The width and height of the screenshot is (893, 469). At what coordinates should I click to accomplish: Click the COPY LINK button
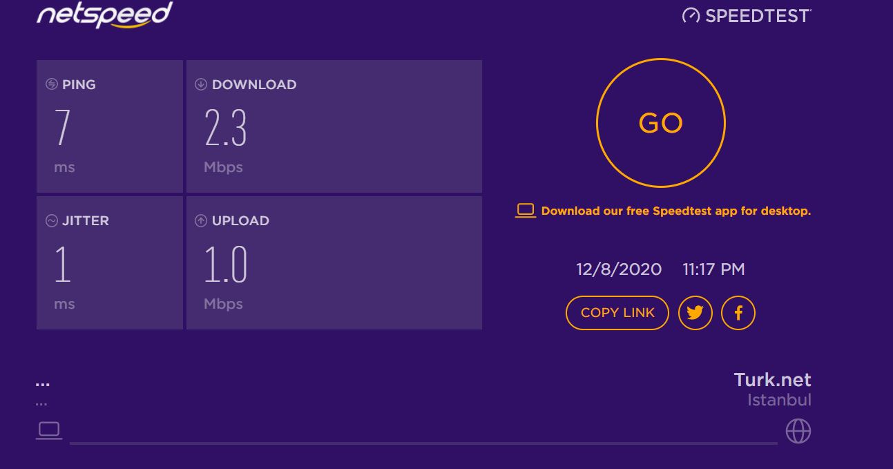point(617,313)
